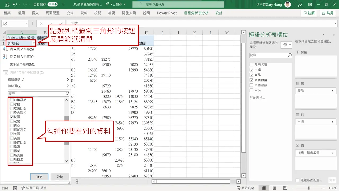The image size is (339, 191).
Task: Undo last action with the undo arrow
Action: [15, 5]
